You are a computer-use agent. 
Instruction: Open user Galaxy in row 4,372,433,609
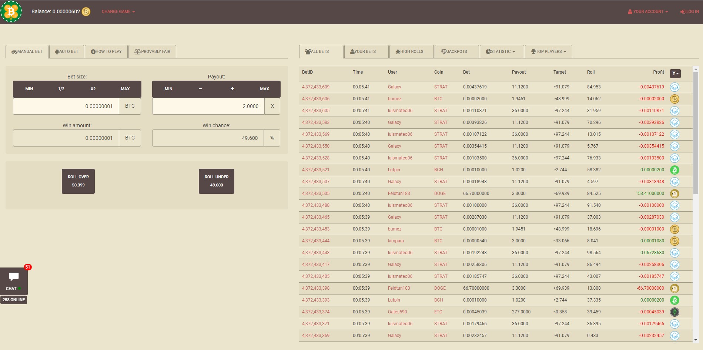395,87
